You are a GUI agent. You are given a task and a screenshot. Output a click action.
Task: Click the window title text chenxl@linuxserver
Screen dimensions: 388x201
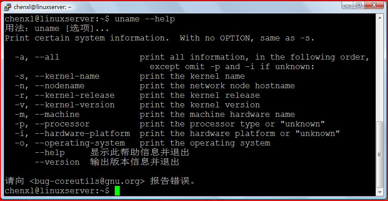coord(42,7)
